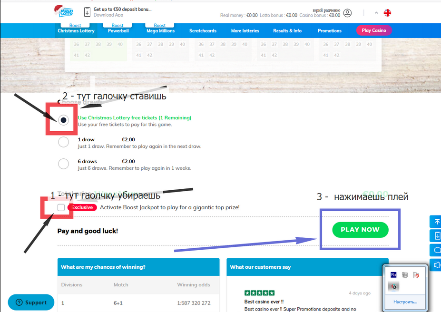
Task: Tap the phone download icon in header
Action: pyautogui.click(x=87, y=12)
